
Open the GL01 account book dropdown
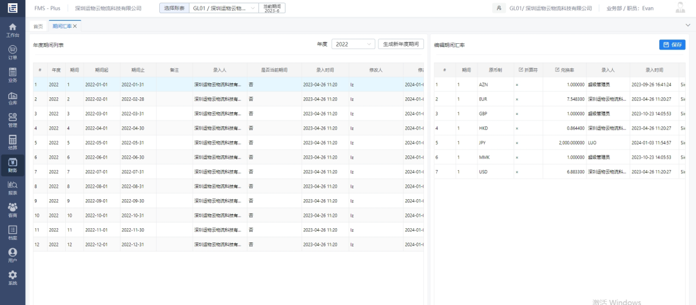tap(224, 8)
